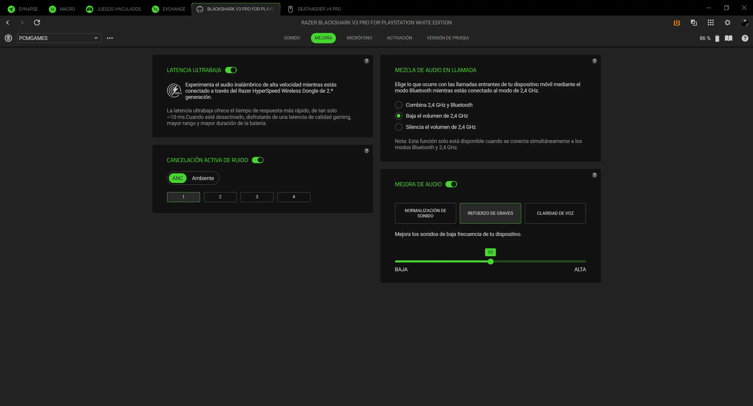The height and width of the screenshot is (406, 753).
Task: Switch to DeathAdder V4 Pro tab
Action: pos(315,9)
